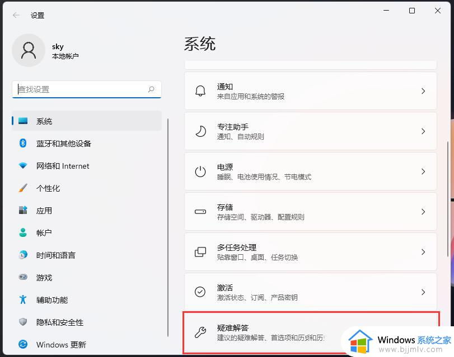
Task: Click the back arrow in Settings header
Action: pos(16,15)
